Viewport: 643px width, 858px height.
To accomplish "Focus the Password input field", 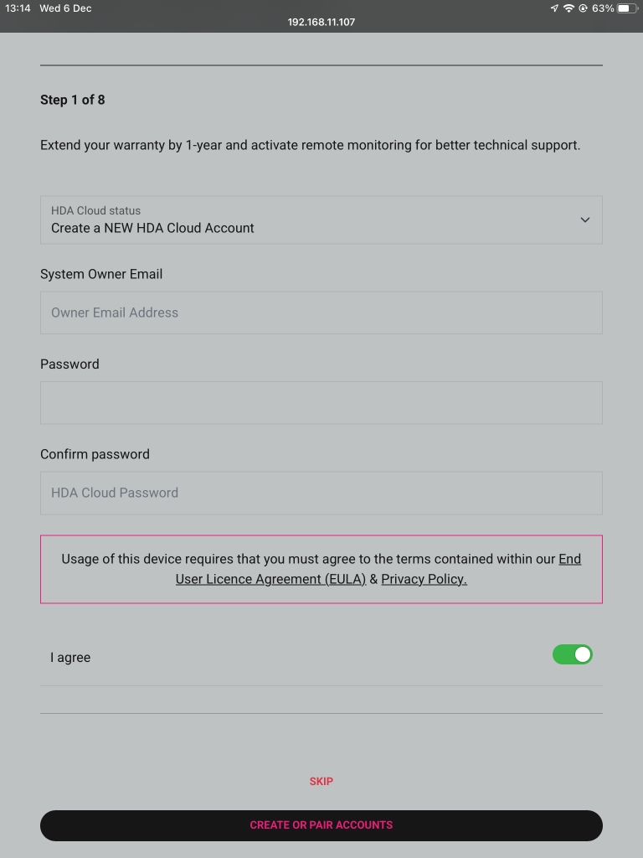I will pyautogui.click(x=321, y=403).
